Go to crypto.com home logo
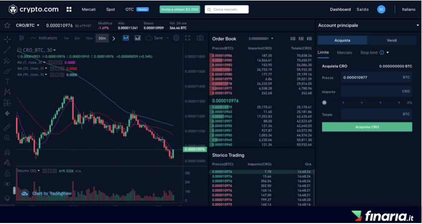The width and height of the screenshot is (422, 224). point(34,9)
